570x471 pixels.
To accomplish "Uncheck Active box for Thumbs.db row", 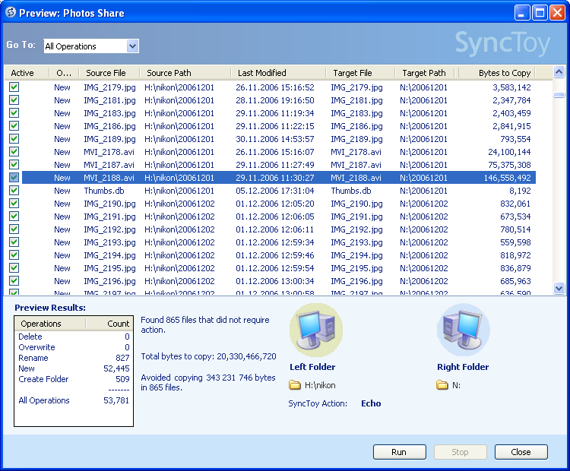I will click(14, 191).
